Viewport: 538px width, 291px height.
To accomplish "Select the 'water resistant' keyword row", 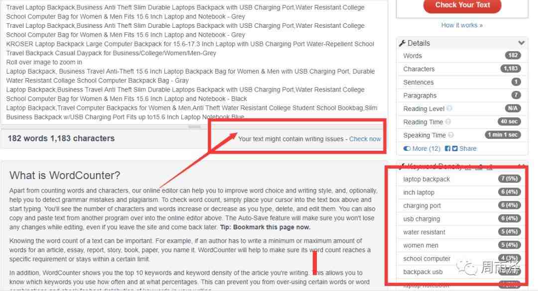I will coord(462,232).
